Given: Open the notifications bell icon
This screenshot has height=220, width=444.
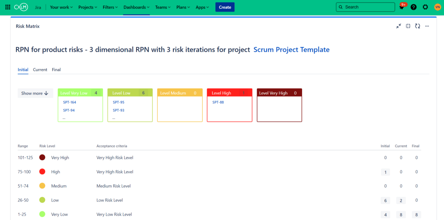Looking at the screenshot, I should coord(402,7).
